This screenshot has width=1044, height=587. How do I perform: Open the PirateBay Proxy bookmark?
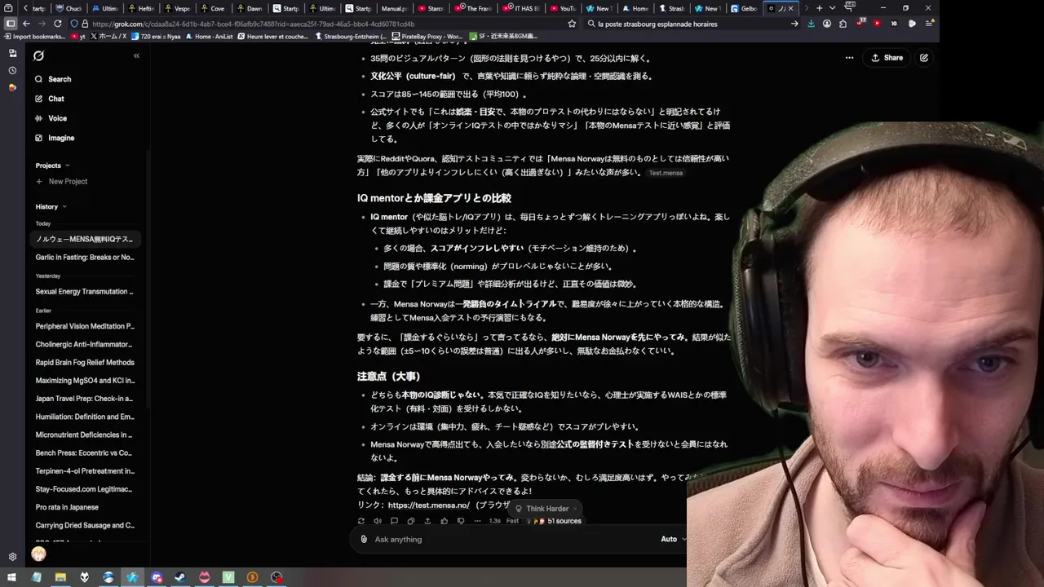427,37
